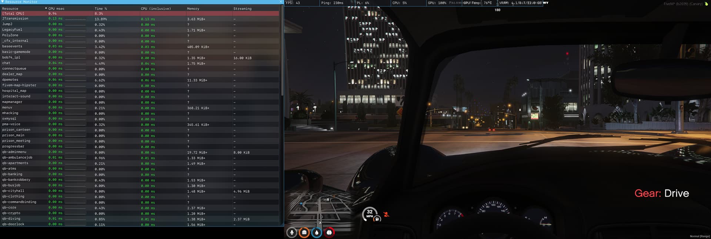Select the baseevents resource row
The width and height of the screenshot is (711, 239).
140,47
